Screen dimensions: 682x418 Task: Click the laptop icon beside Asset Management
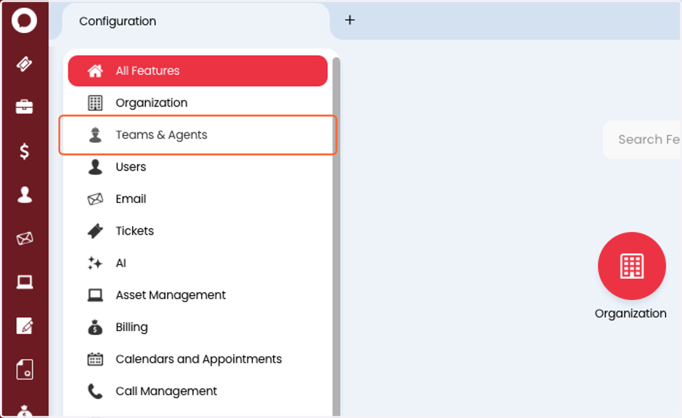tap(95, 295)
